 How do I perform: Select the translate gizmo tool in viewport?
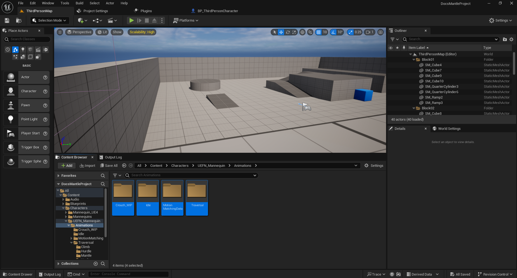(281, 32)
